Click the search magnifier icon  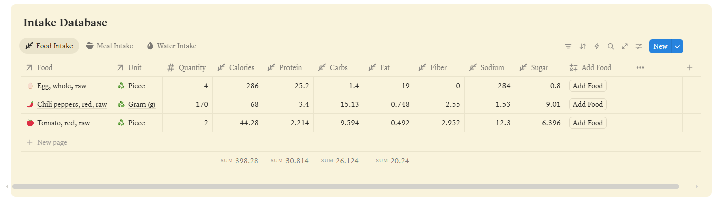[x=611, y=46]
